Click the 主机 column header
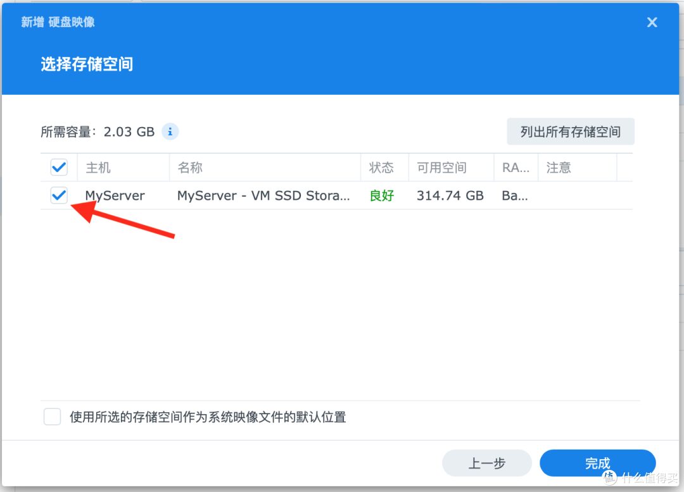The width and height of the screenshot is (684, 492). tap(98, 167)
